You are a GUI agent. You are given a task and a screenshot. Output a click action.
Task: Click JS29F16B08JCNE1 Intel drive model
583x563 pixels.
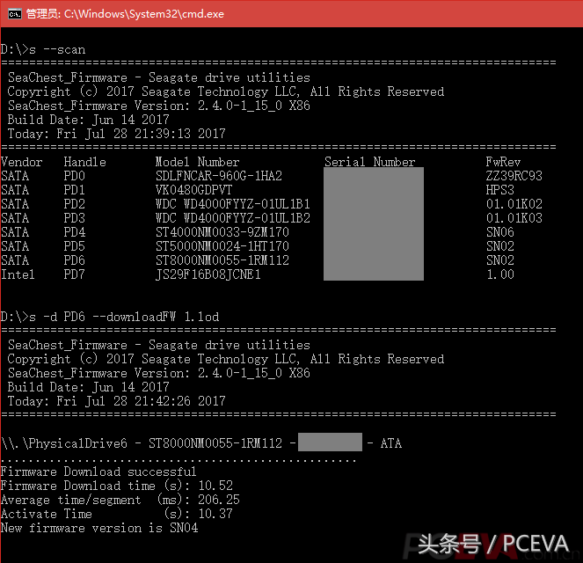coord(208,274)
